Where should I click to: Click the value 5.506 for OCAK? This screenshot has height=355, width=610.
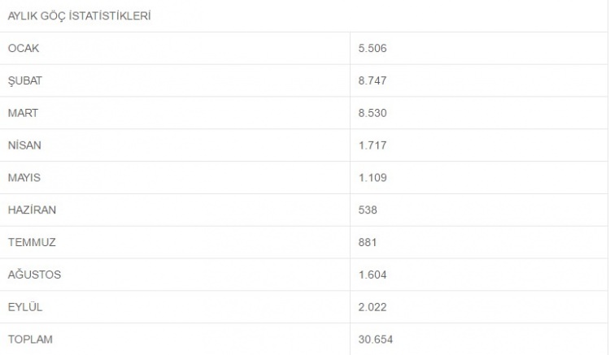point(373,48)
